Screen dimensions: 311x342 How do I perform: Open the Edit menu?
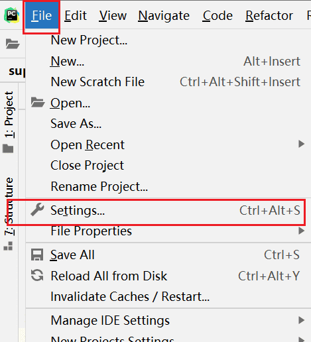pos(76,16)
